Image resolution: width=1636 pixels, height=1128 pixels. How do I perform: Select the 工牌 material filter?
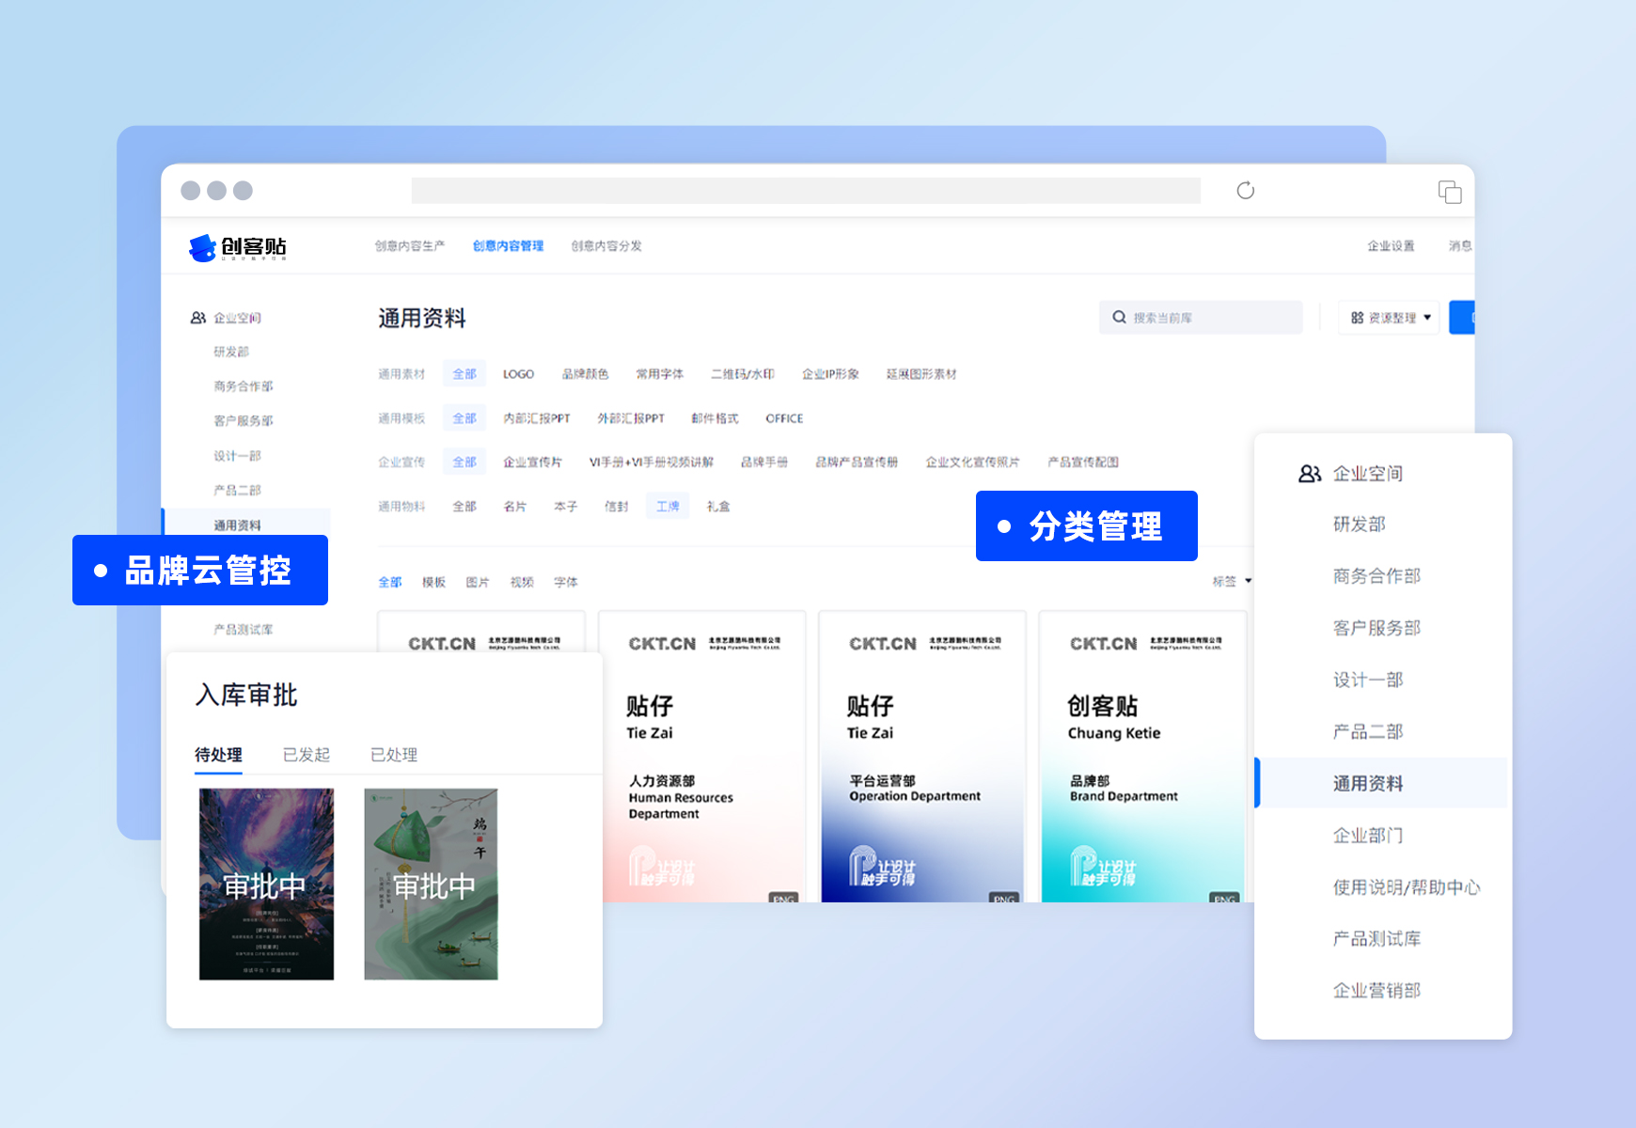pyautogui.click(x=668, y=507)
